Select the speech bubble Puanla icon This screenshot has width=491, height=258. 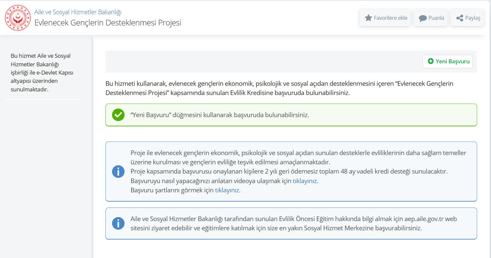coord(422,17)
